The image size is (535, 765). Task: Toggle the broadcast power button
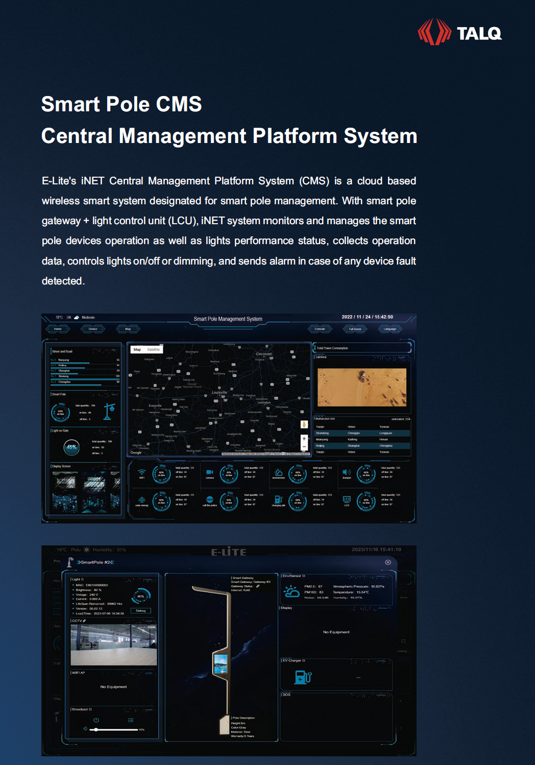point(96,720)
